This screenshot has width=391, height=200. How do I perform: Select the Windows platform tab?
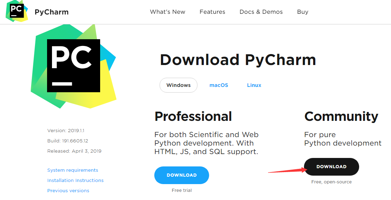[179, 85]
